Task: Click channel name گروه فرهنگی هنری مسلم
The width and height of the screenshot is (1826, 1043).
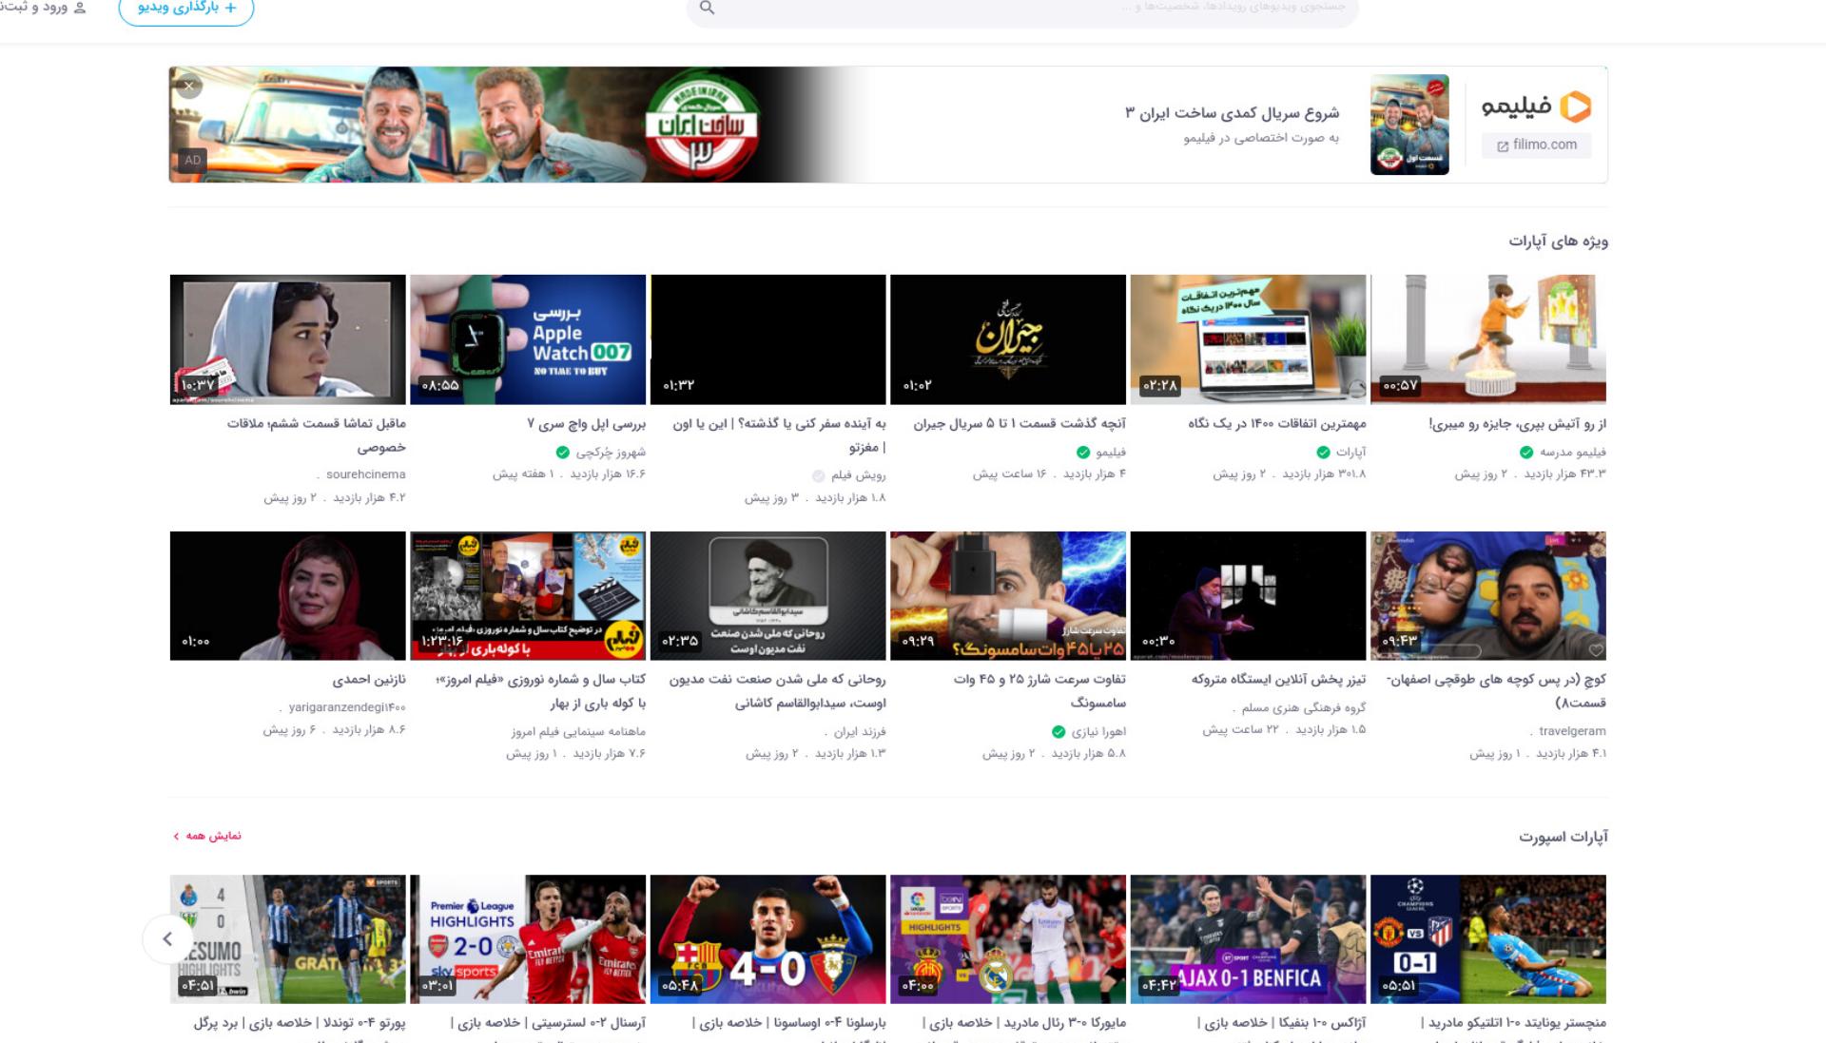Action: click(1304, 708)
